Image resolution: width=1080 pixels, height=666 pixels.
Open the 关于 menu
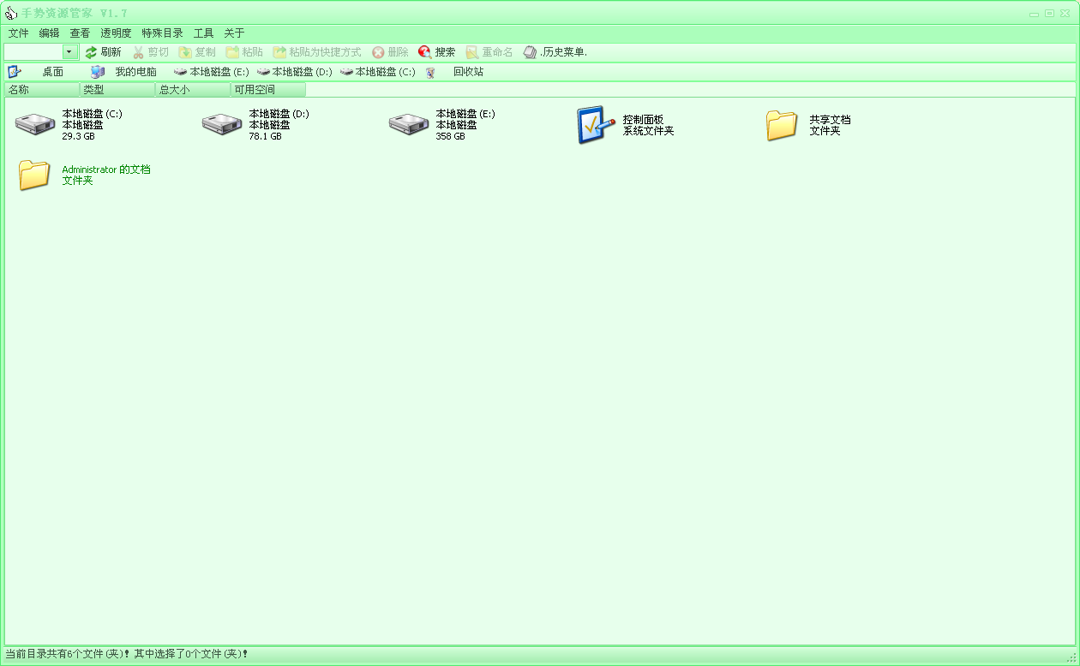pos(234,33)
